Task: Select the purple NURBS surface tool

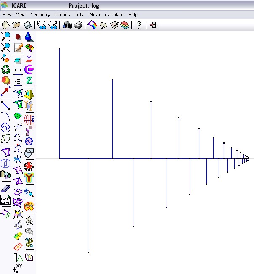Action: (x=5, y=152)
